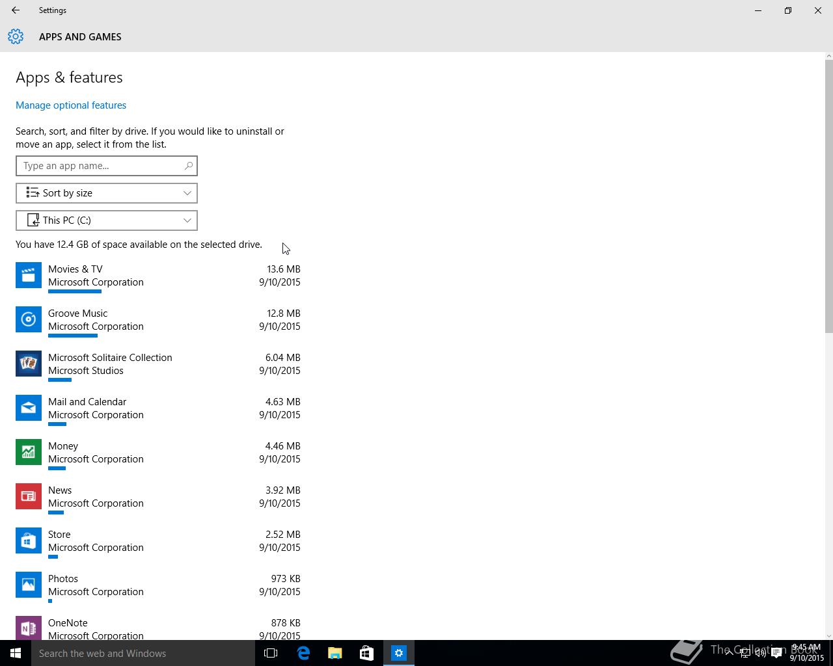Click the Settings gear icon in header
Image resolution: width=833 pixels, height=666 pixels.
click(x=16, y=37)
